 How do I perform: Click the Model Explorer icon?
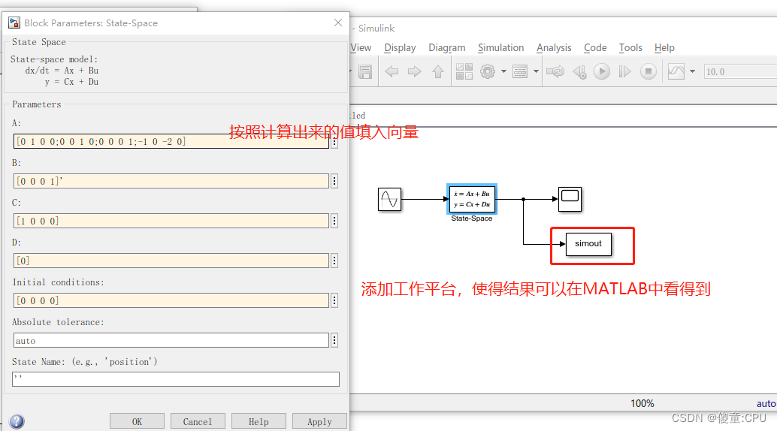[520, 72]
